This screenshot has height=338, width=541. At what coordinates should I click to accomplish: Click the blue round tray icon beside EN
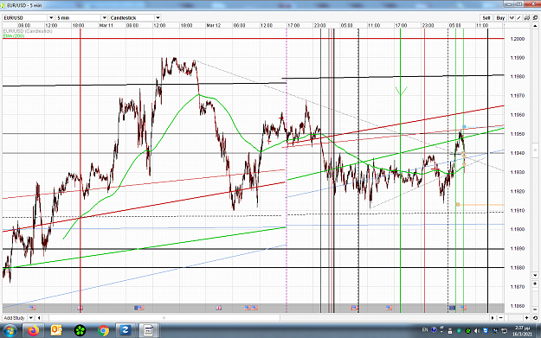click(x=435, y=330)
